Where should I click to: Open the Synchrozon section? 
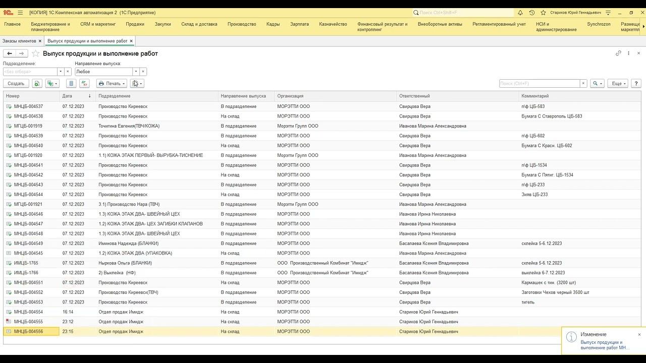click(x=599, y=24)
